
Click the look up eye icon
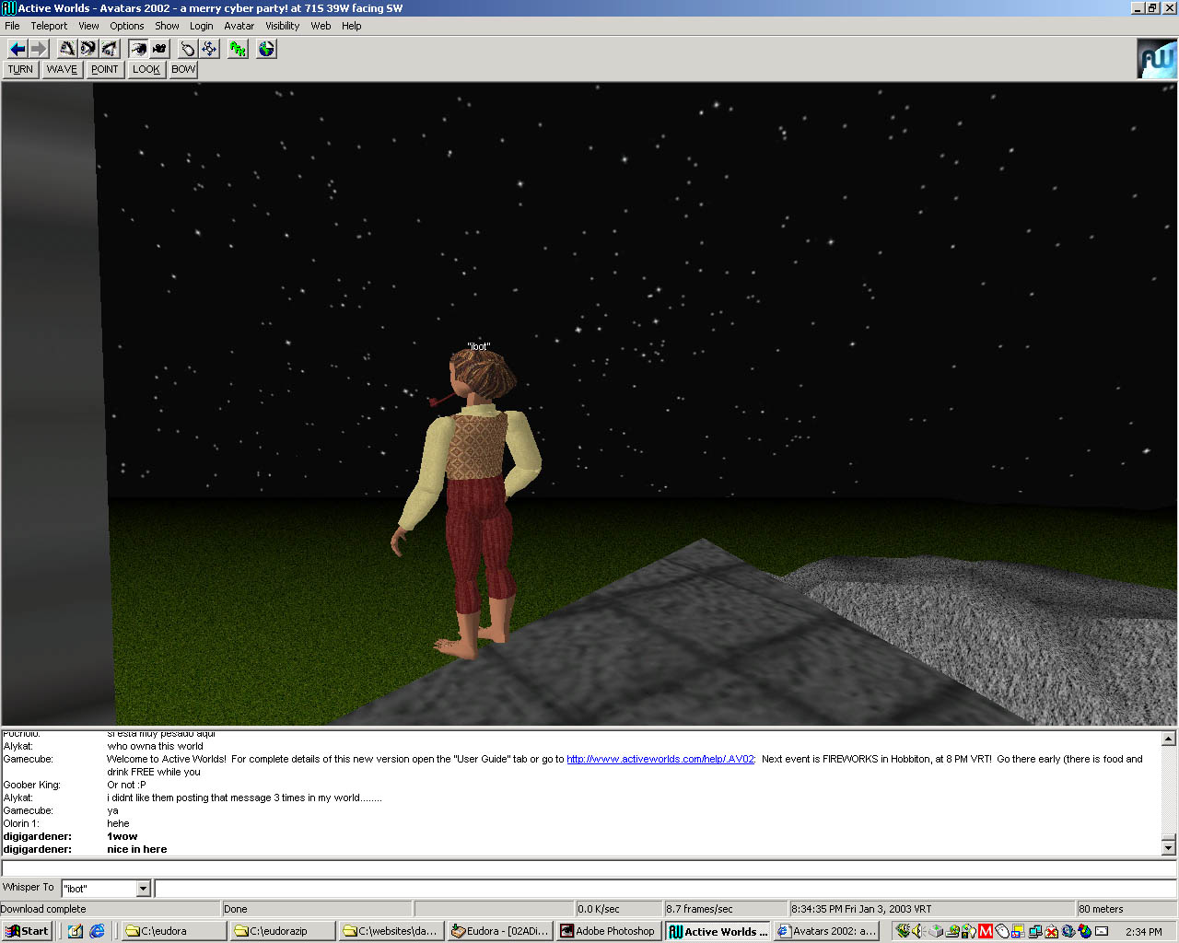tap(67, 49)
